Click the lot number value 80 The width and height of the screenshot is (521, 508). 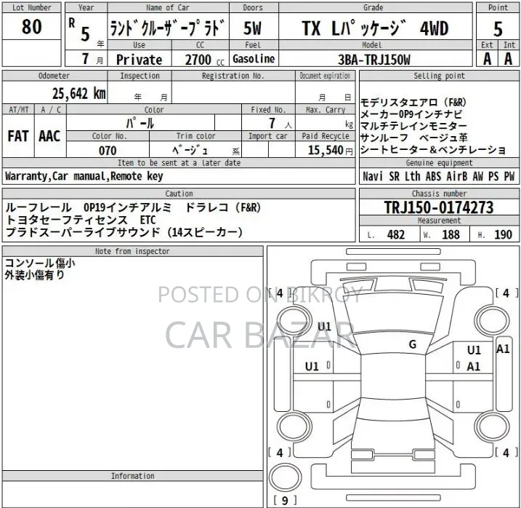pos(31,27)
